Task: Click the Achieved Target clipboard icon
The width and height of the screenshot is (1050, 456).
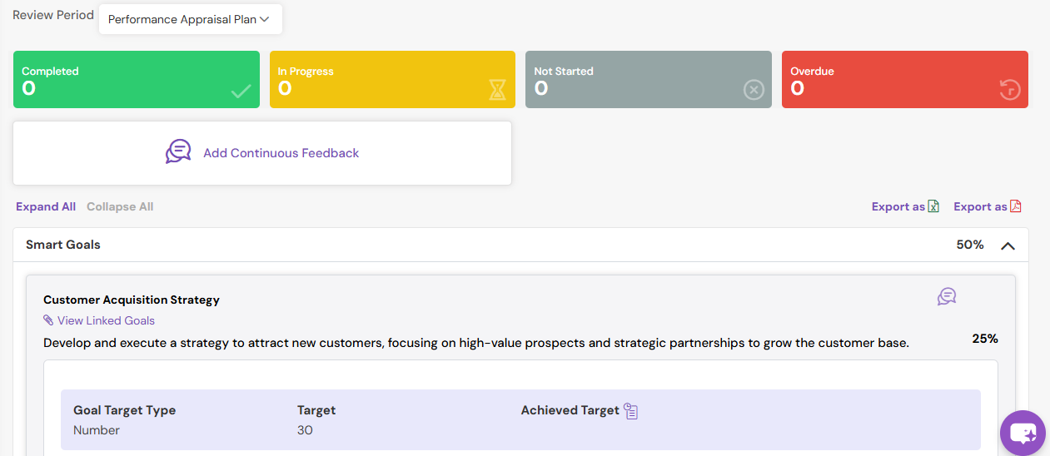Action: point(631,411)
